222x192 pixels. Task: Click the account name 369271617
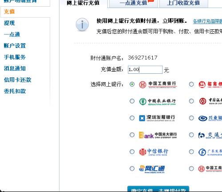click(143, 58)
